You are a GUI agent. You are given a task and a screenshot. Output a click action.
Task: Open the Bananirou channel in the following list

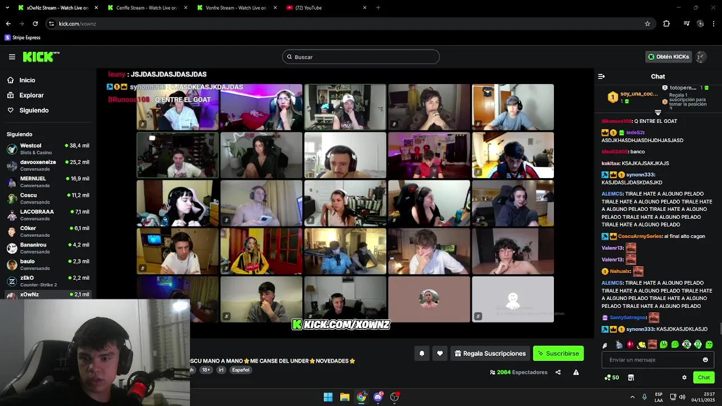tap(48, 248)
